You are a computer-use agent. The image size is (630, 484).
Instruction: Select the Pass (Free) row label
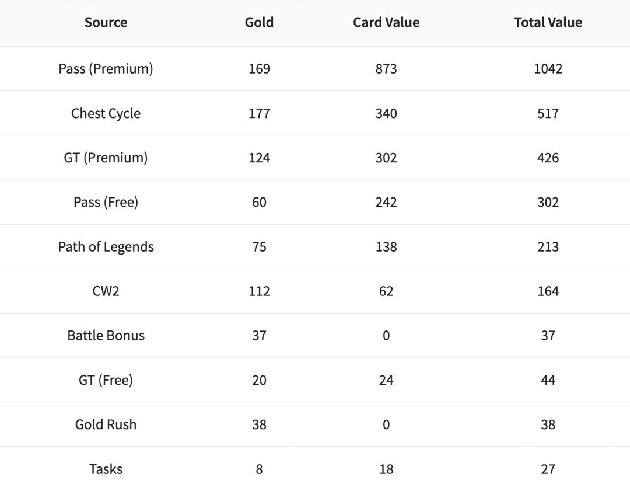106,202
